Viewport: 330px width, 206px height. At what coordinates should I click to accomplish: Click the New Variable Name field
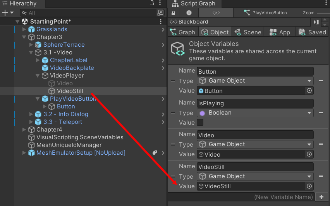241,197
